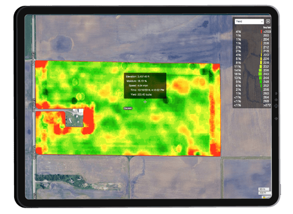Click the Ukraine flag icon beside Leaflet
Screen dimensions: 293x214
(264, 197)
